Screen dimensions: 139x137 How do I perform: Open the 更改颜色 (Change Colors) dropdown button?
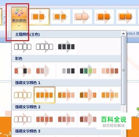pos(19,18)
